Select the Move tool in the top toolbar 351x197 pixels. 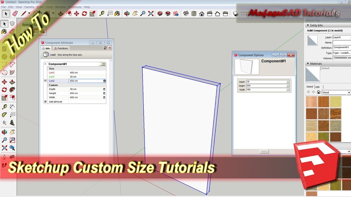pos(77,13)
